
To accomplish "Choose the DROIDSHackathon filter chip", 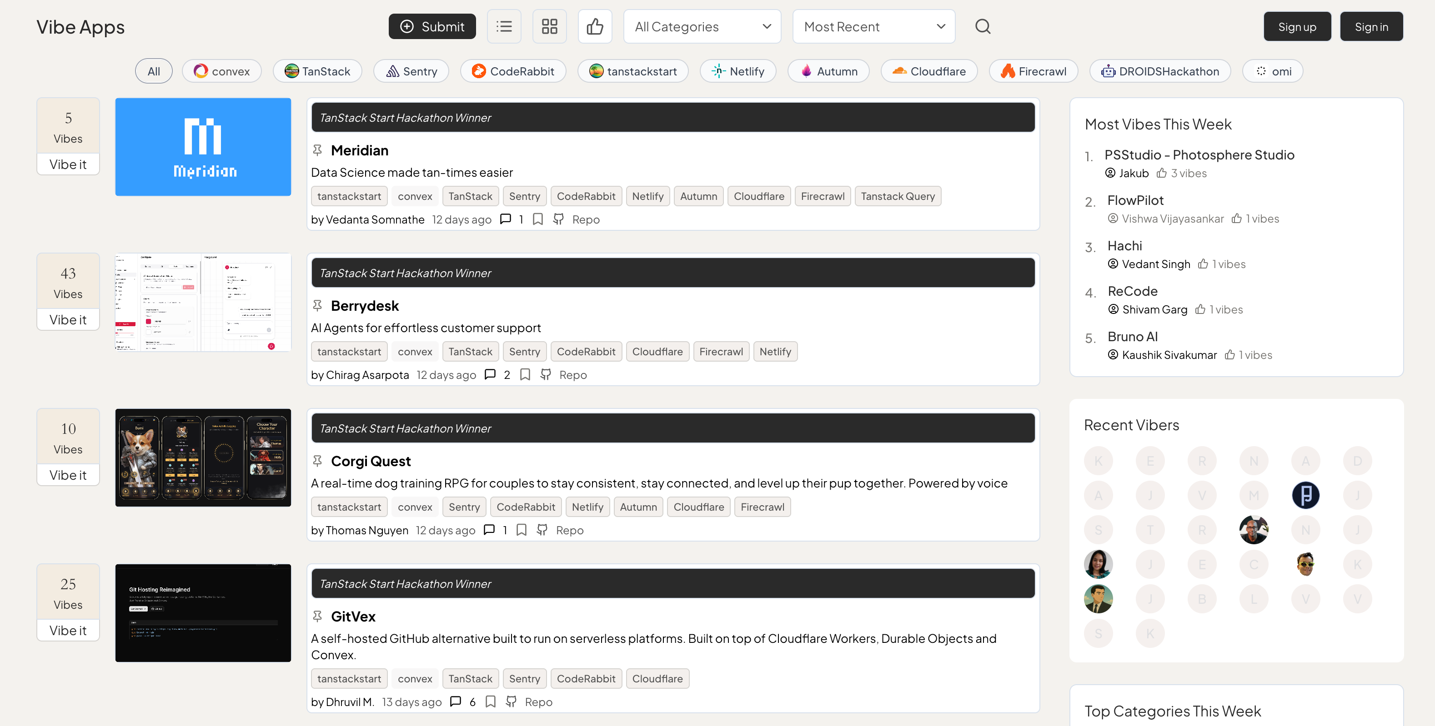I will pyautogui.click(x=1160, y=71).
